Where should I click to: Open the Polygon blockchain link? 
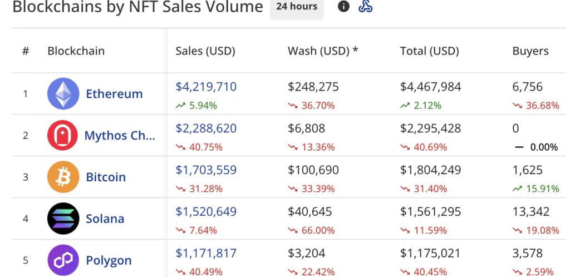click(x=109, y=261)
